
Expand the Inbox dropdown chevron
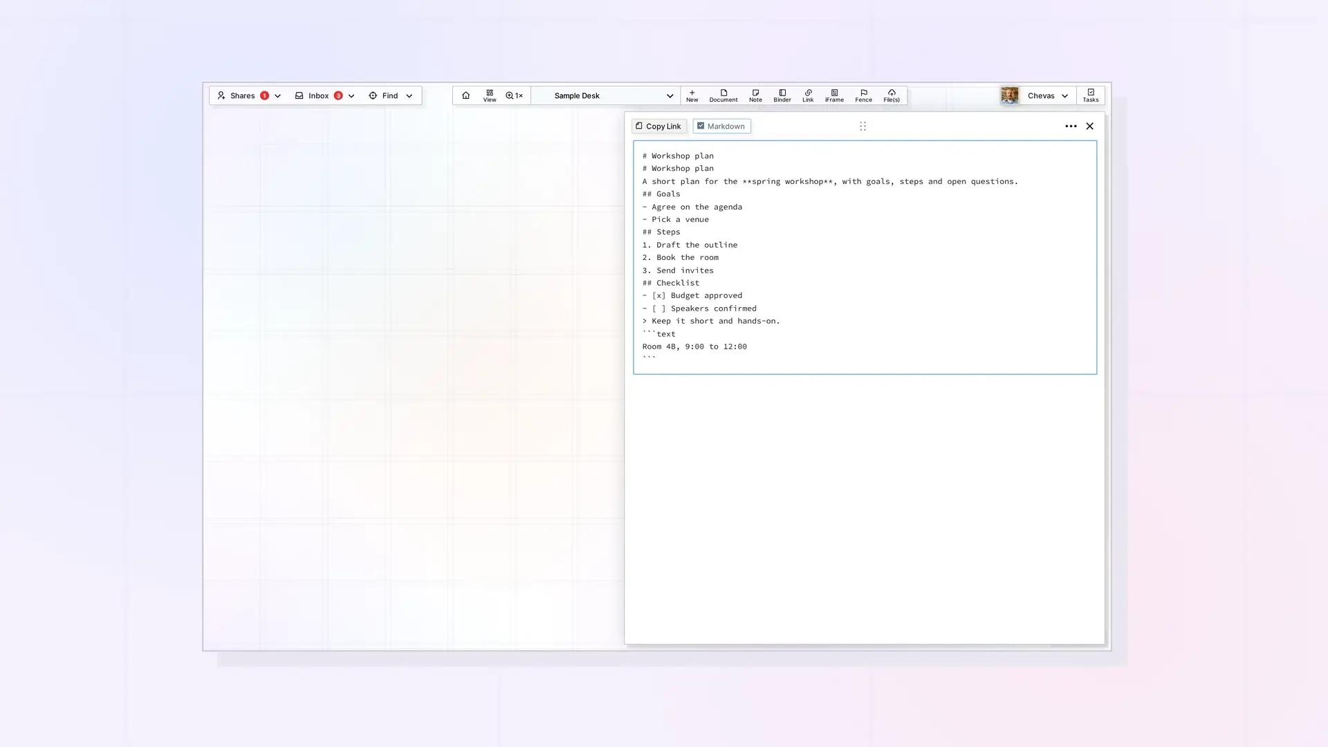[351, 96]
